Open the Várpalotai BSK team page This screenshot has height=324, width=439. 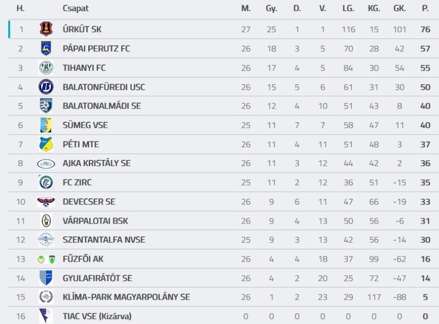point(95,221)
